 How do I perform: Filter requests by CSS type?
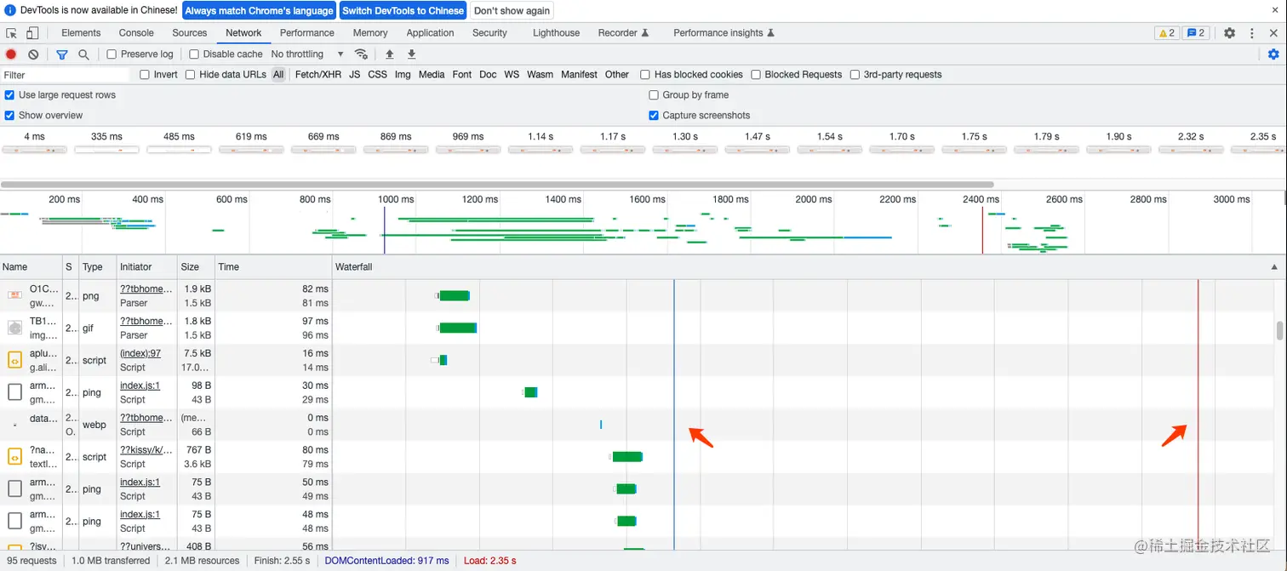pyautogui.click(x=378, y=75)
